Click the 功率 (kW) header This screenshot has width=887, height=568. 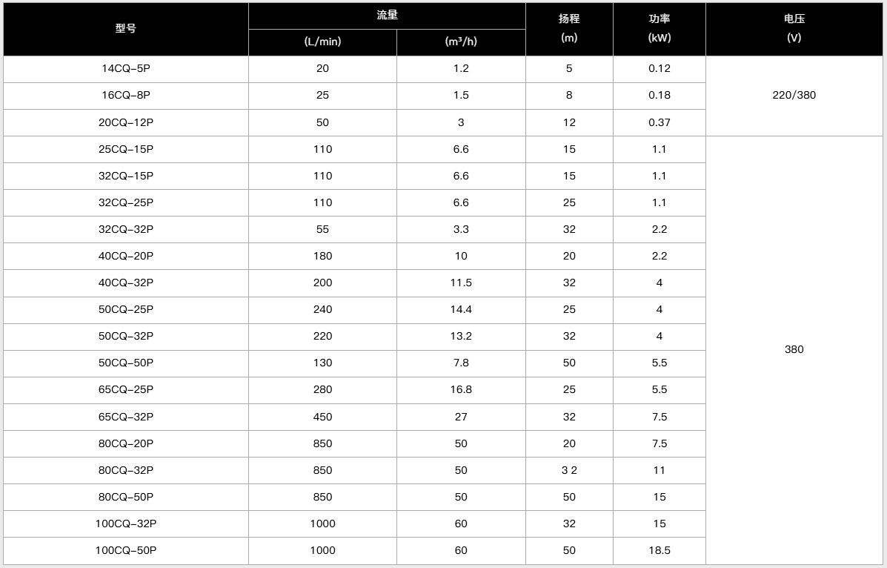point(659,29)
